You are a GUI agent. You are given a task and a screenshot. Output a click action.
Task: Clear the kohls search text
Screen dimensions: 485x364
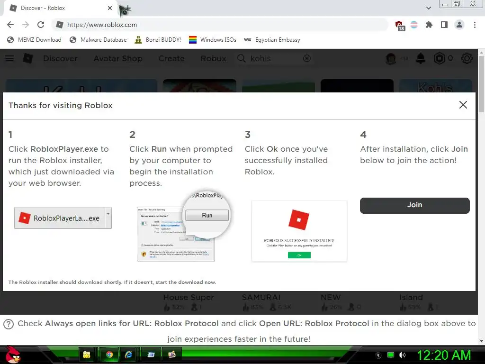click(307, 58)
